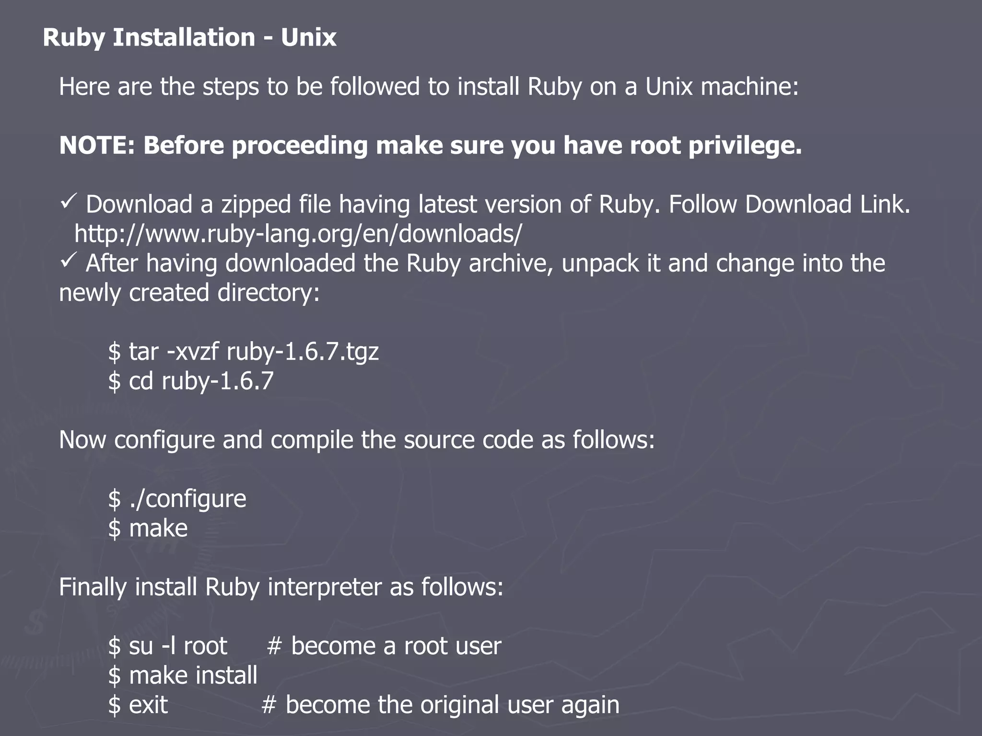The image size is (982, 736).
Task: Click 'Here are the steps to be followed' sentence
Action: pyautogui.click(x=429, y=87)
